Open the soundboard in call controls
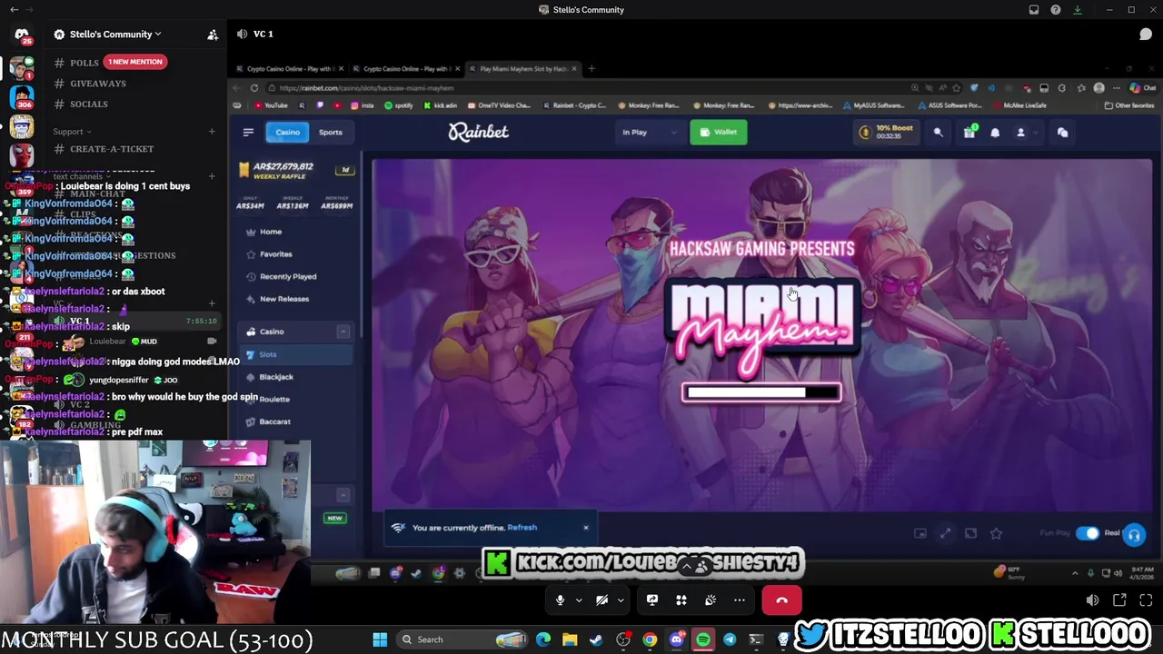Screen dimensions: 1163x654 pos(711,600)
